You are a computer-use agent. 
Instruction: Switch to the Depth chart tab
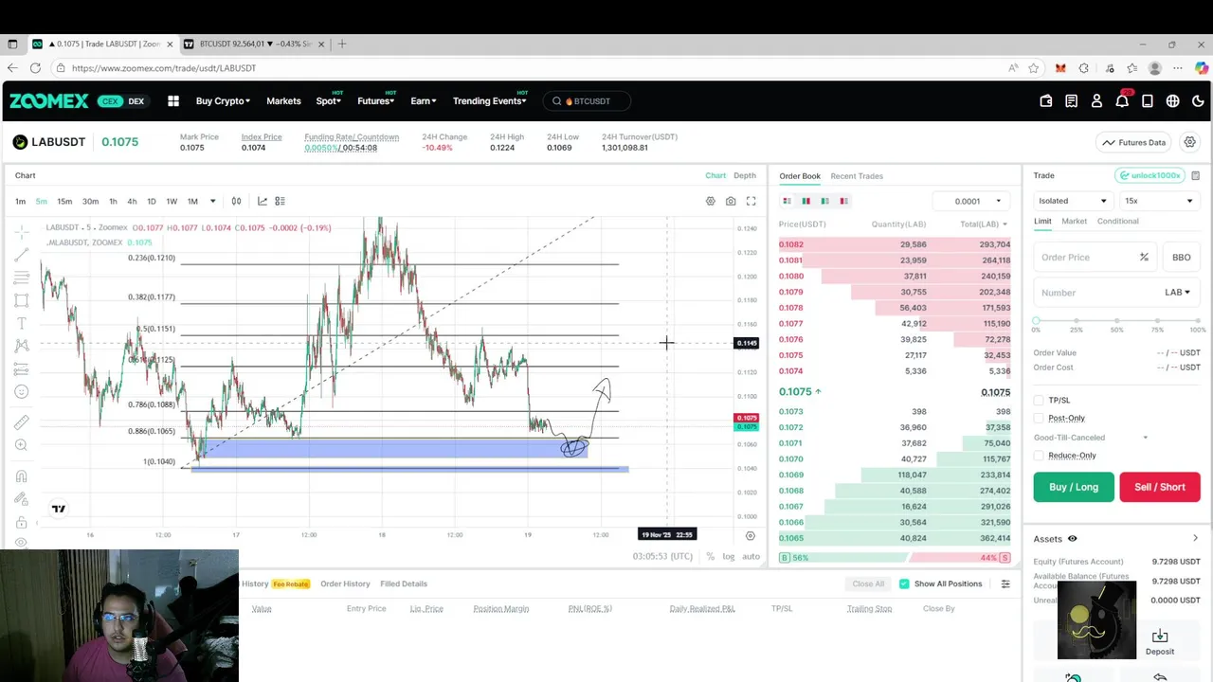(745, 175)
